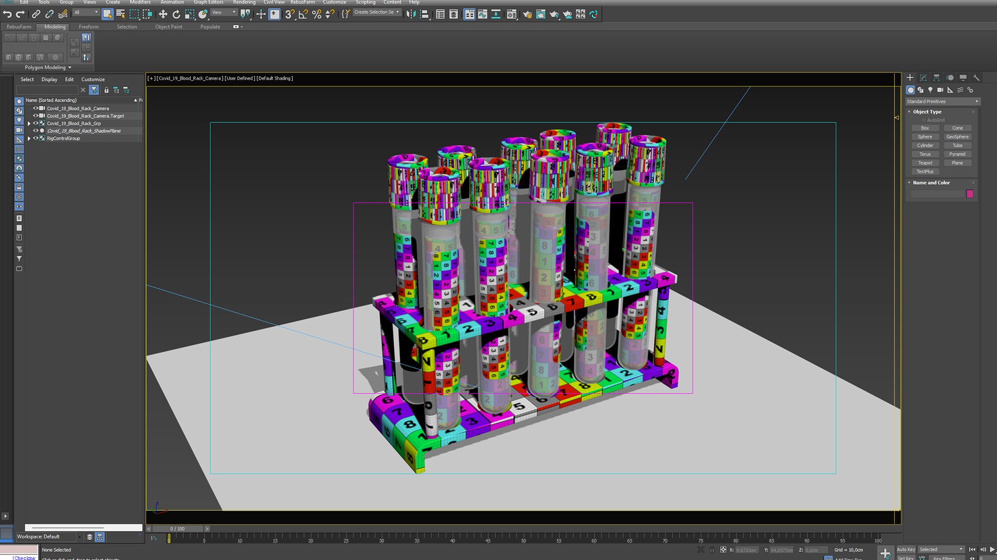This screenshot has height=560, width=997.
Task: Open the Modifiers menu
Action: pos(140,3)
